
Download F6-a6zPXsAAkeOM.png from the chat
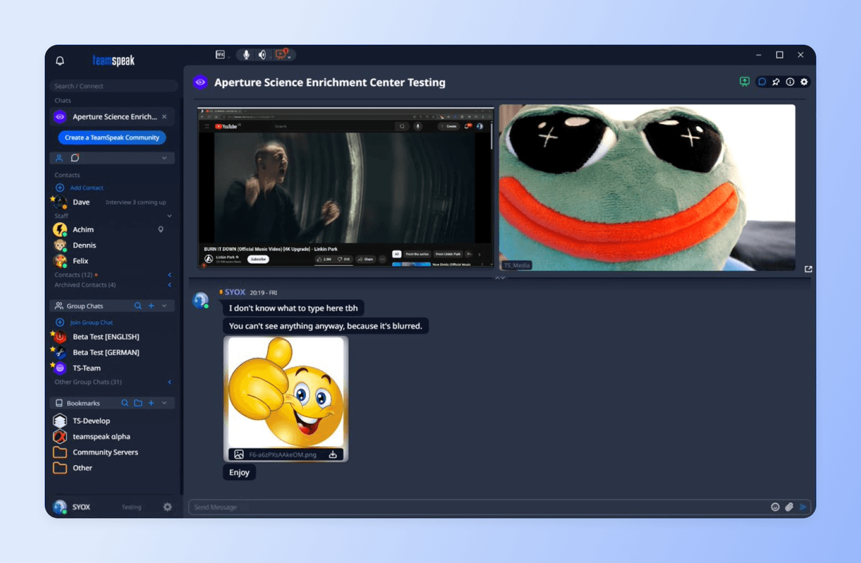point(332,455)
